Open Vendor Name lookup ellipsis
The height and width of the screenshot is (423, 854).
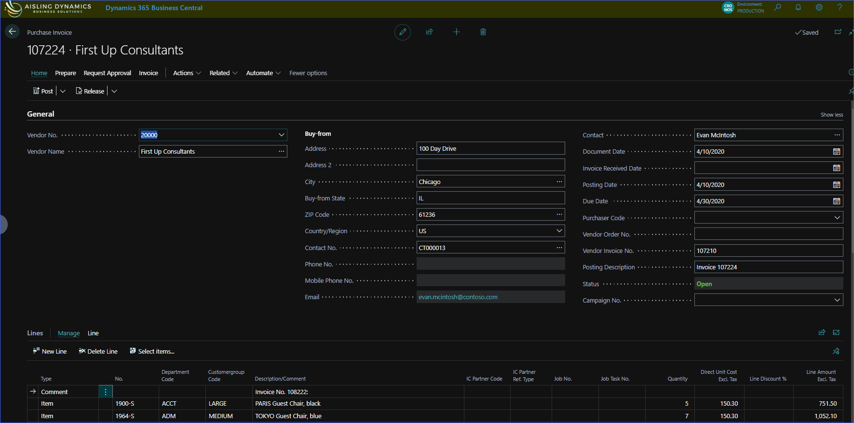pyautogui.click(x=281, y=151)
